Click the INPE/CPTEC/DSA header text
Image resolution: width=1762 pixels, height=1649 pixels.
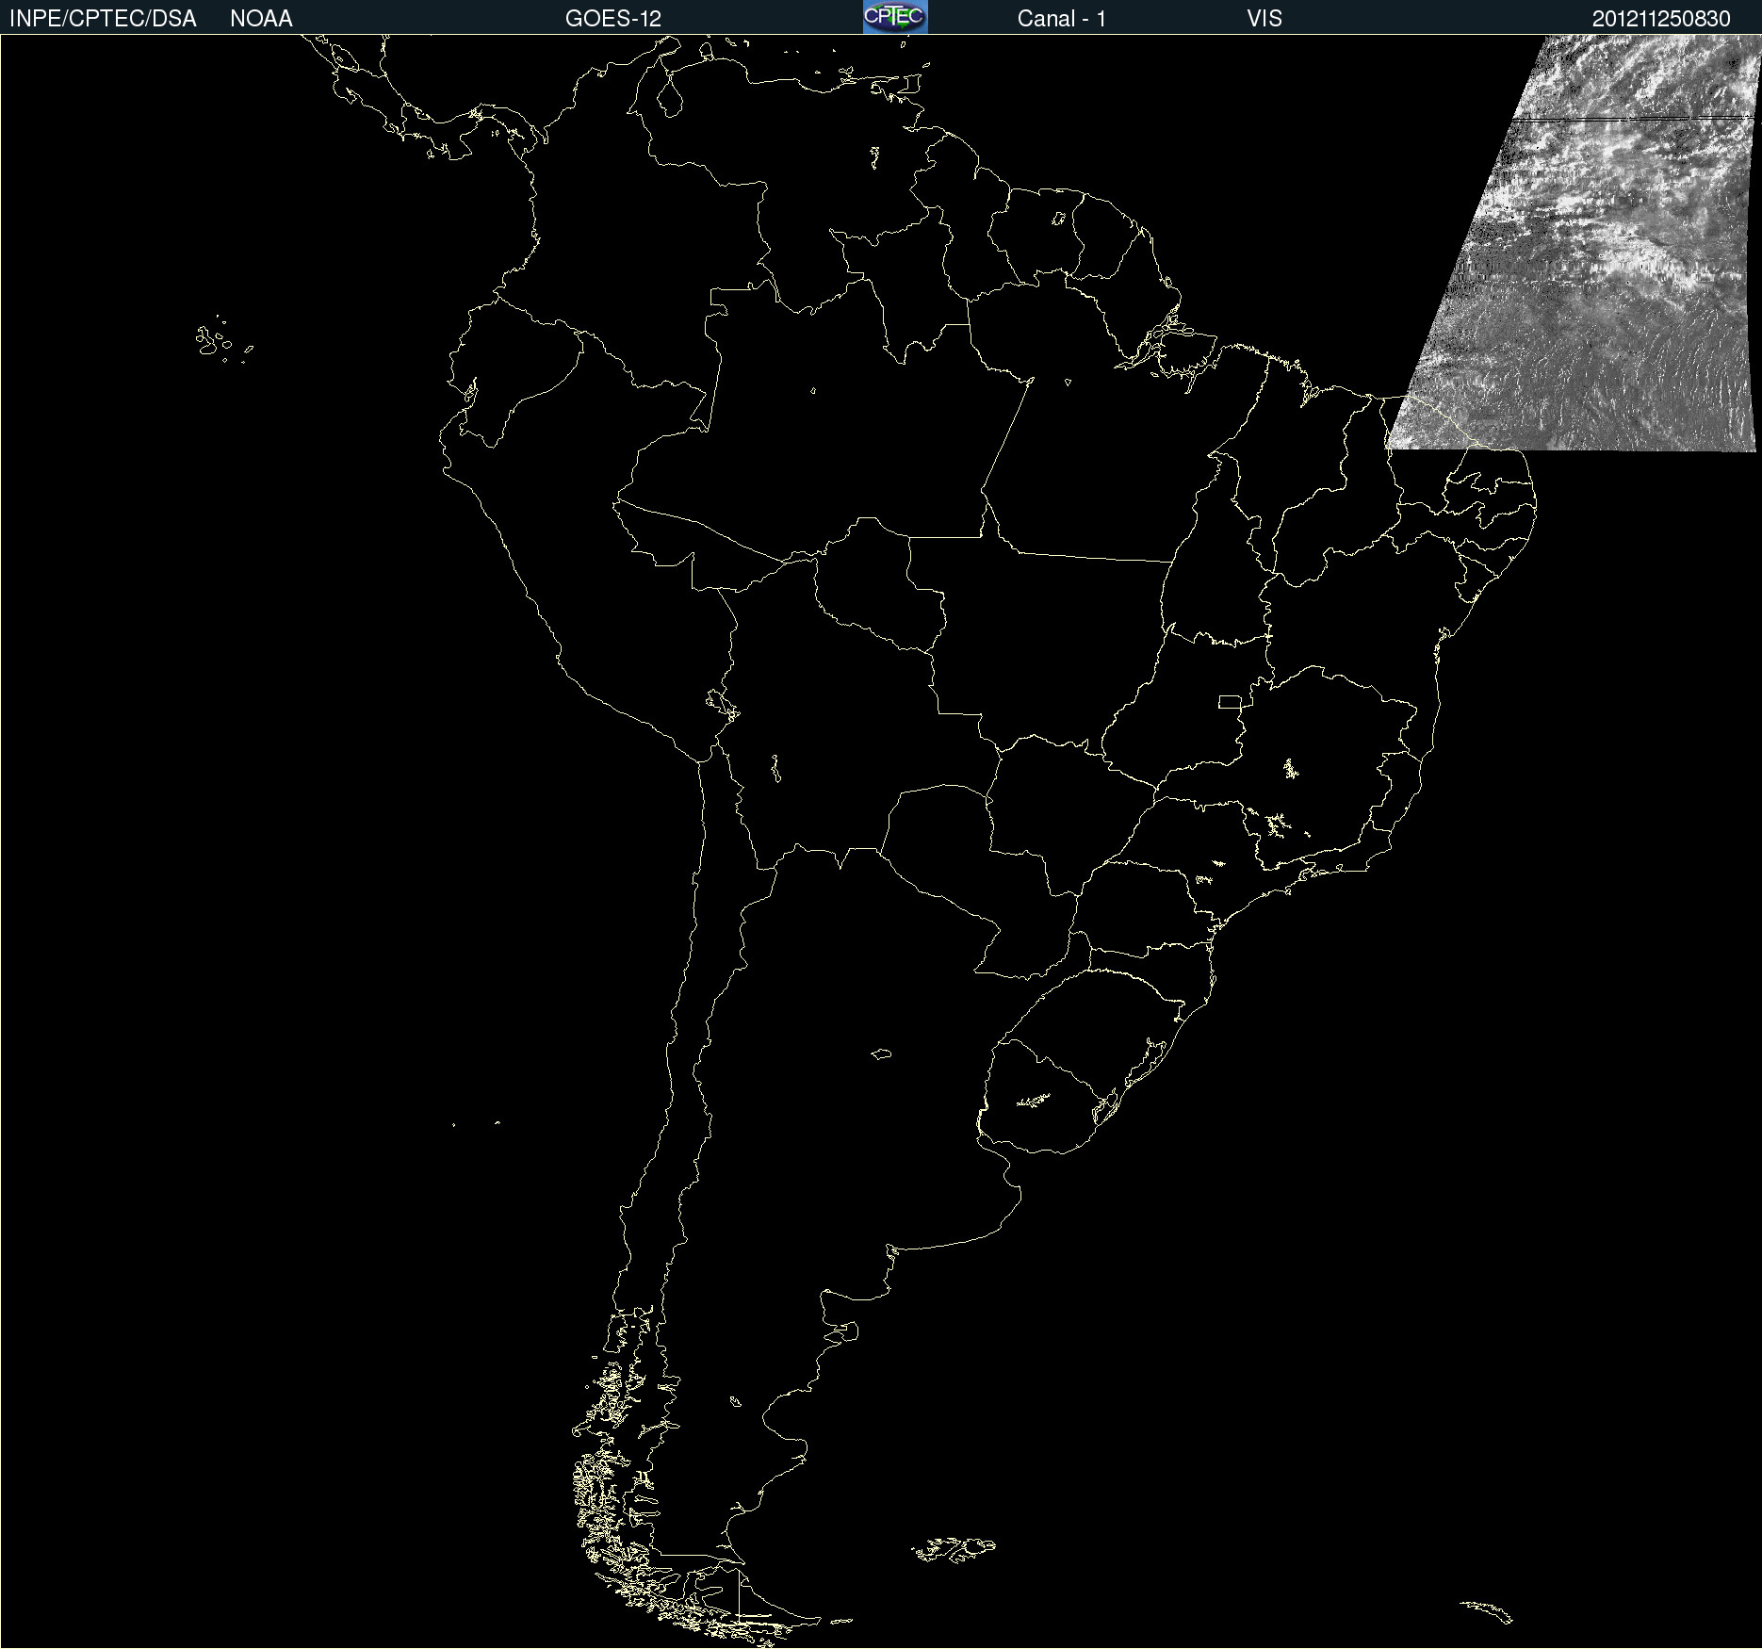pos(103,19)
